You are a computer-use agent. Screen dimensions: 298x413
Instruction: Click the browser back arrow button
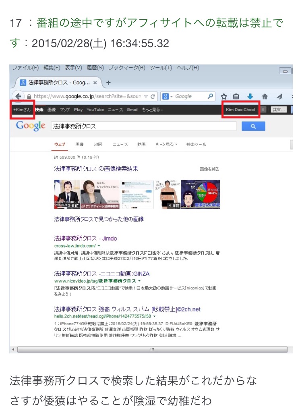[x=19, y=97]
